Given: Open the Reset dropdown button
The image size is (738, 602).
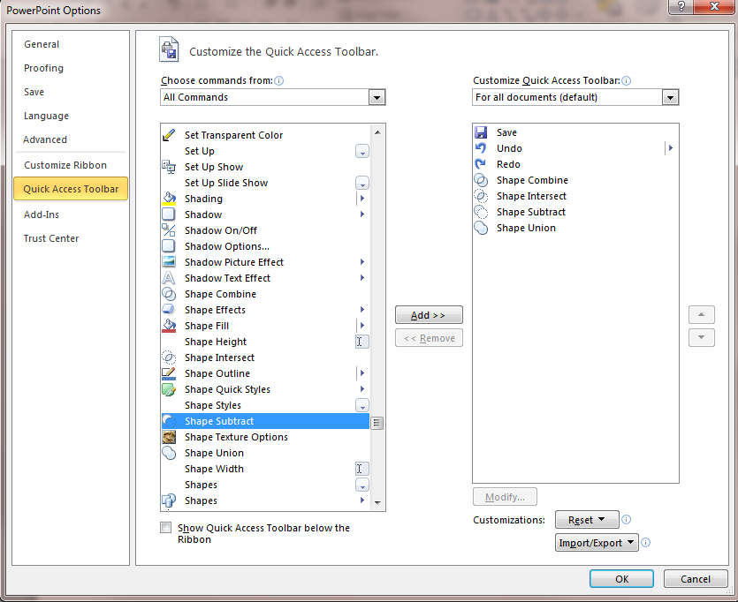Looking at the screenshot, I should point(586,520).
